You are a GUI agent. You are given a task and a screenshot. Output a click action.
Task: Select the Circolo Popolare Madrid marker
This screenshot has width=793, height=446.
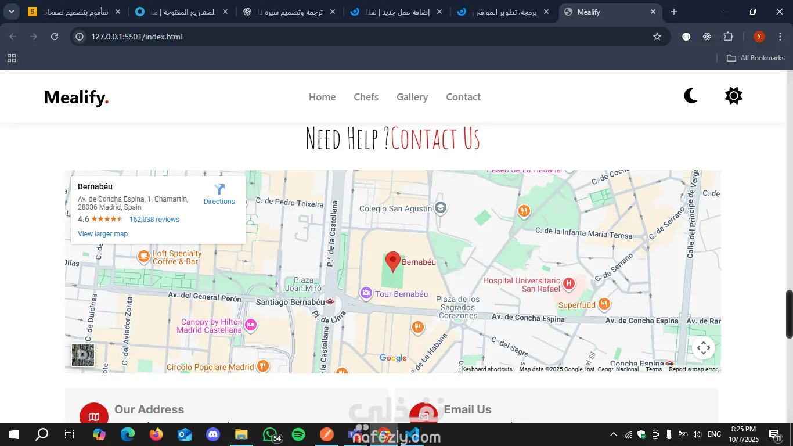[263, 366]
